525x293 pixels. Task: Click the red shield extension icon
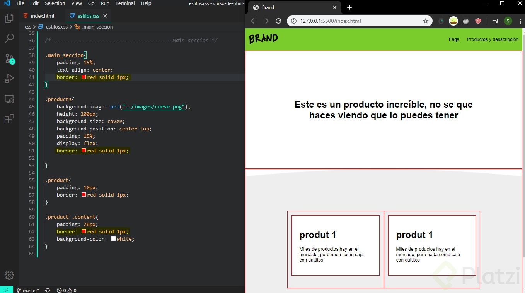(x=478, y=21)
